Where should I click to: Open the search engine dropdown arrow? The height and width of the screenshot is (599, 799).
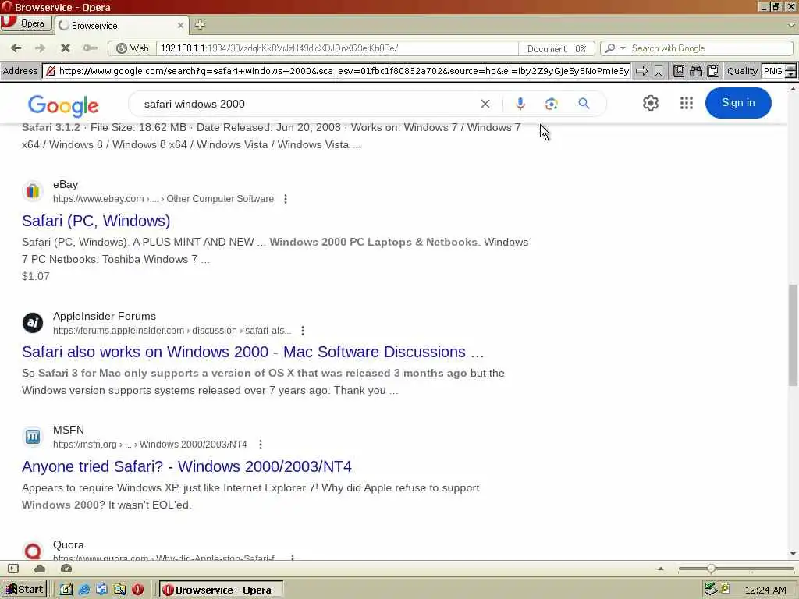click(x=623, y=48)
